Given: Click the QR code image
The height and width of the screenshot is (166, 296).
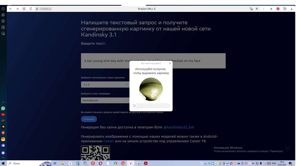Looking at the screenshot, I should tap(95, 153).
